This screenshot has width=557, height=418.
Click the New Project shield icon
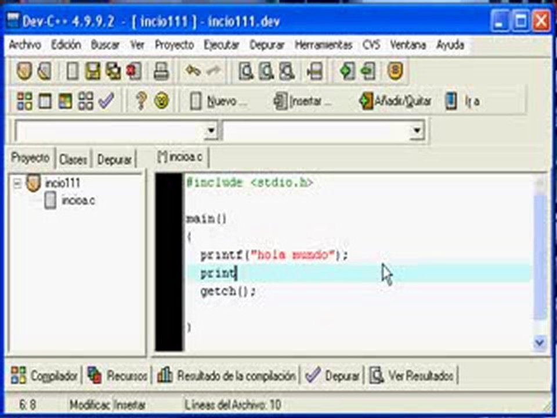click(x=24, y=71)
